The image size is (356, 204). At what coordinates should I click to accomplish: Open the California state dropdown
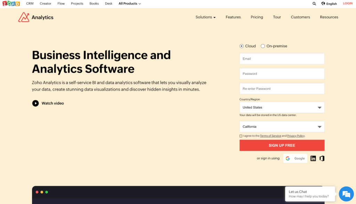click(282, 127)
